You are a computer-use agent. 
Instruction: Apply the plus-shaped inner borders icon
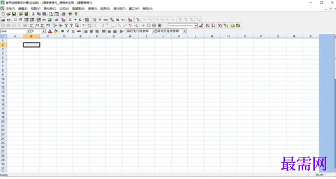point(143,26)
